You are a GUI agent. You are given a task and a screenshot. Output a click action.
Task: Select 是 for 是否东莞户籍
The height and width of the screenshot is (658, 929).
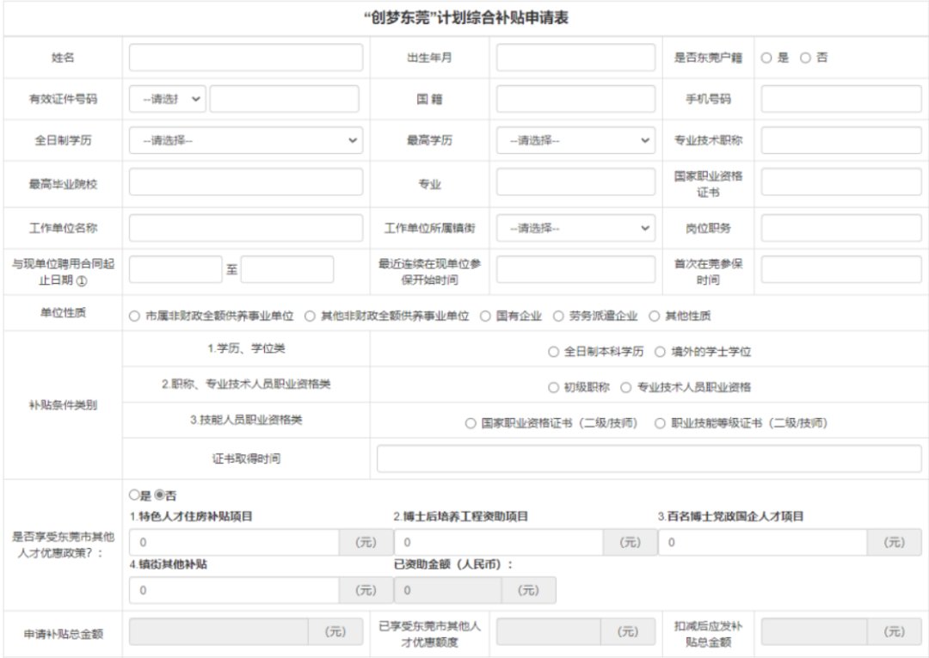click(x=766, y=58)
